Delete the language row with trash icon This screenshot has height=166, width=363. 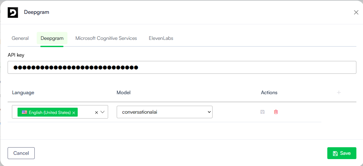click(x=276, y=112)
